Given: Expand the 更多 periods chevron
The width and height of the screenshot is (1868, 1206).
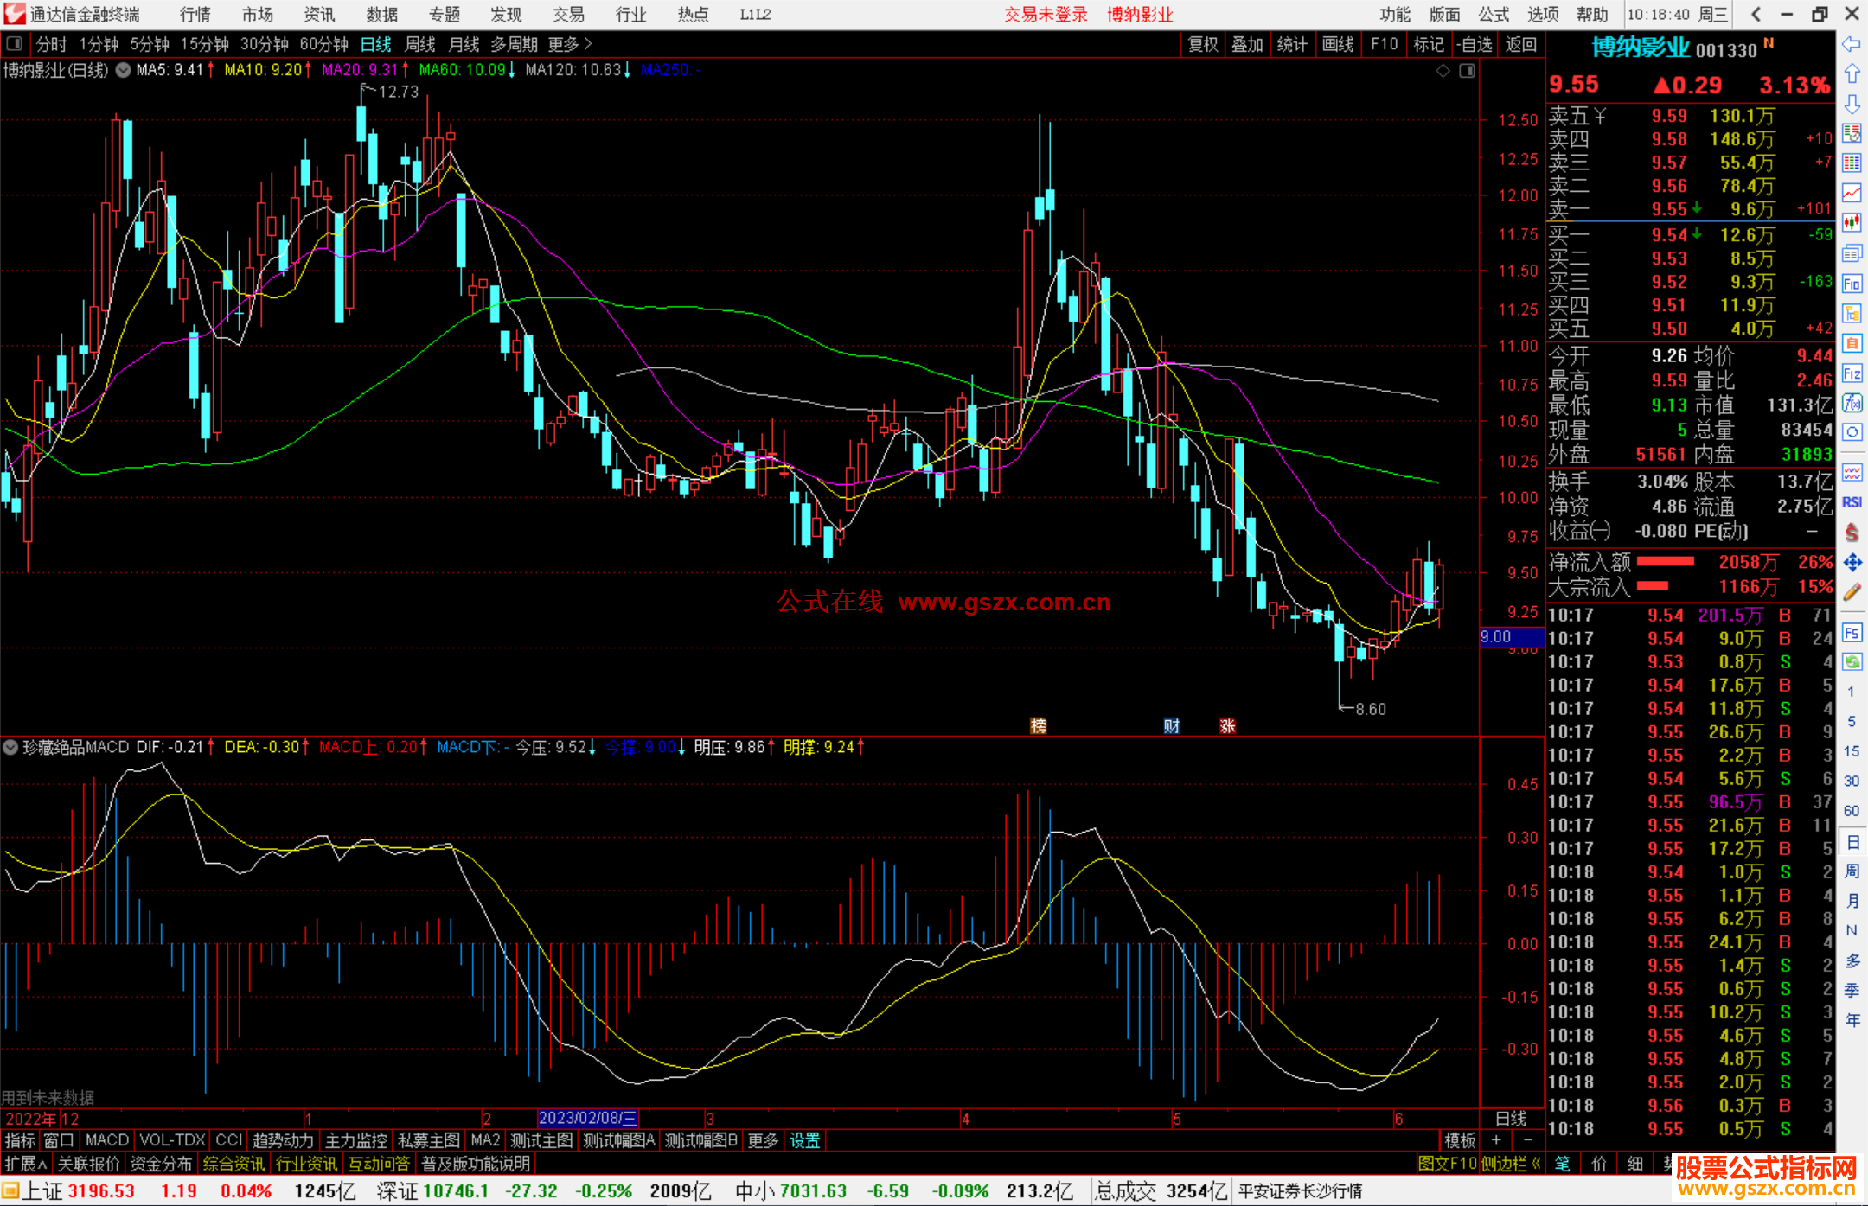Looking at the screenshot, I should coord(588,44).
